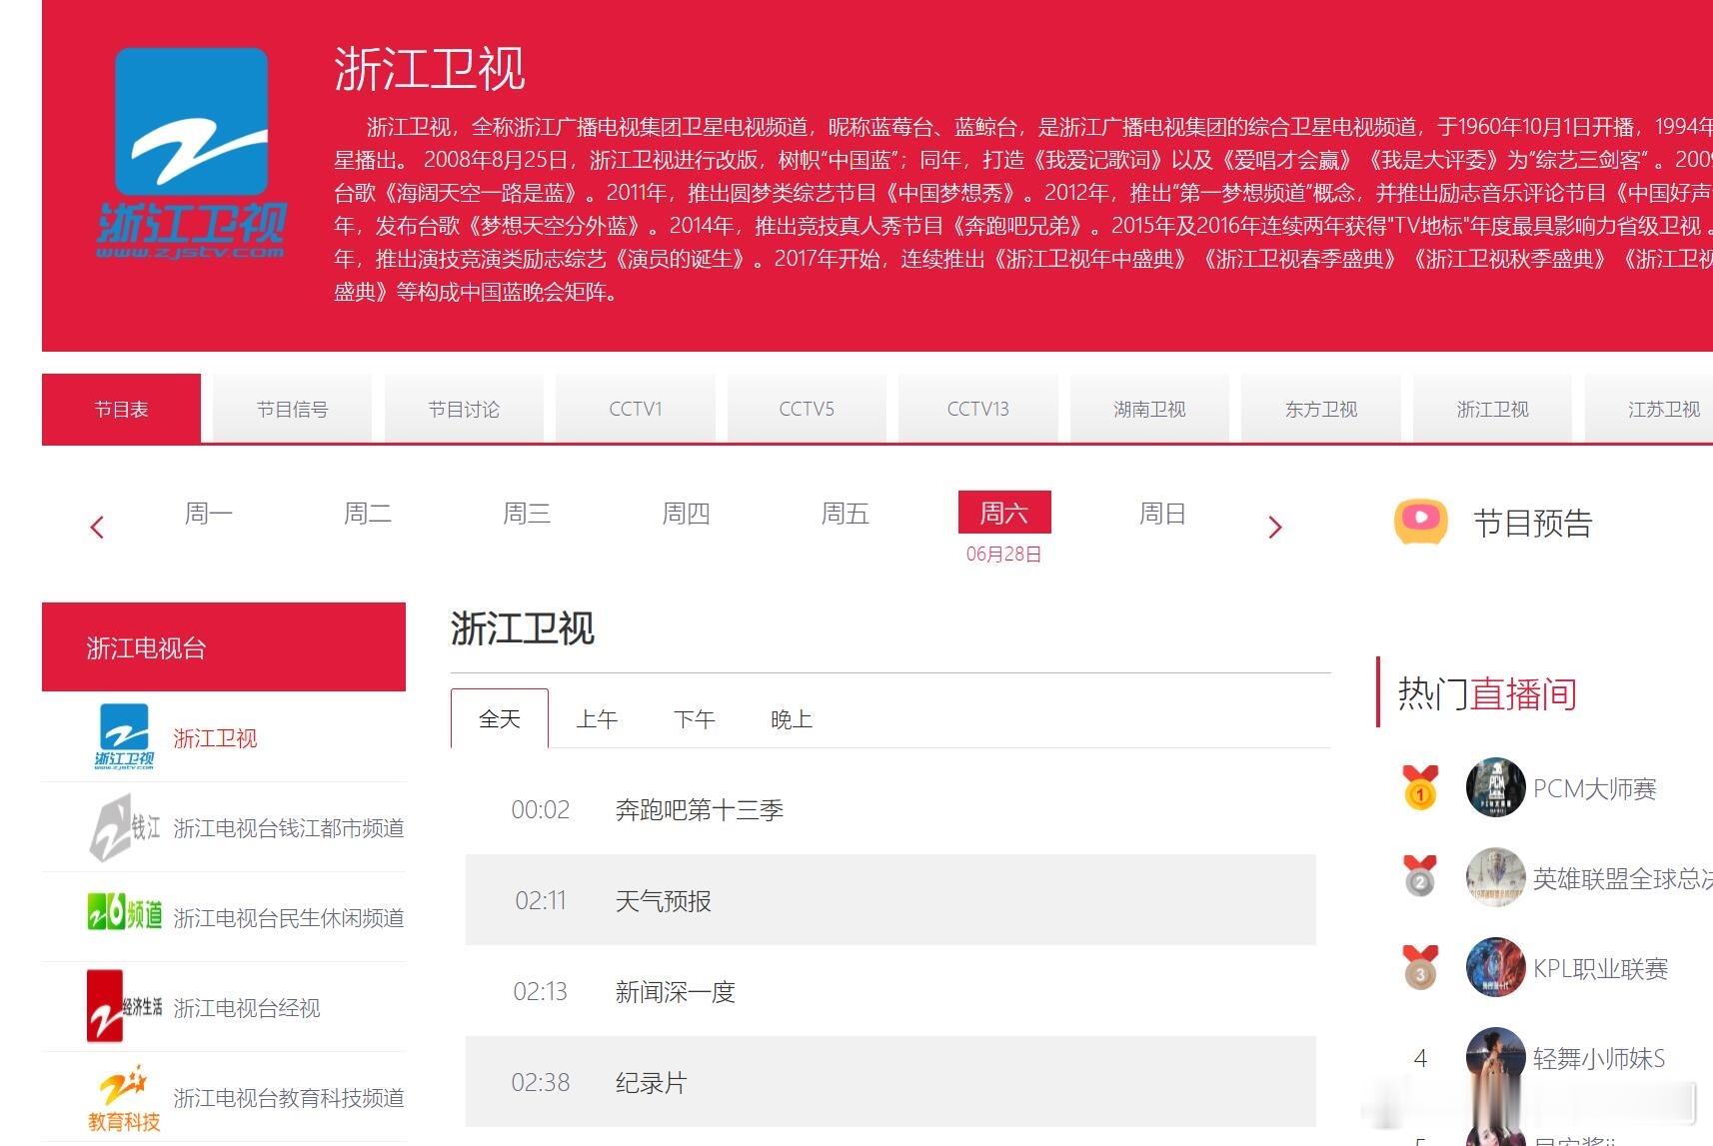Click the 02:13 新闻深一度 program row
This screenshot has width=1713, height=1146.
pyautogui.click(x=890, y=991)
